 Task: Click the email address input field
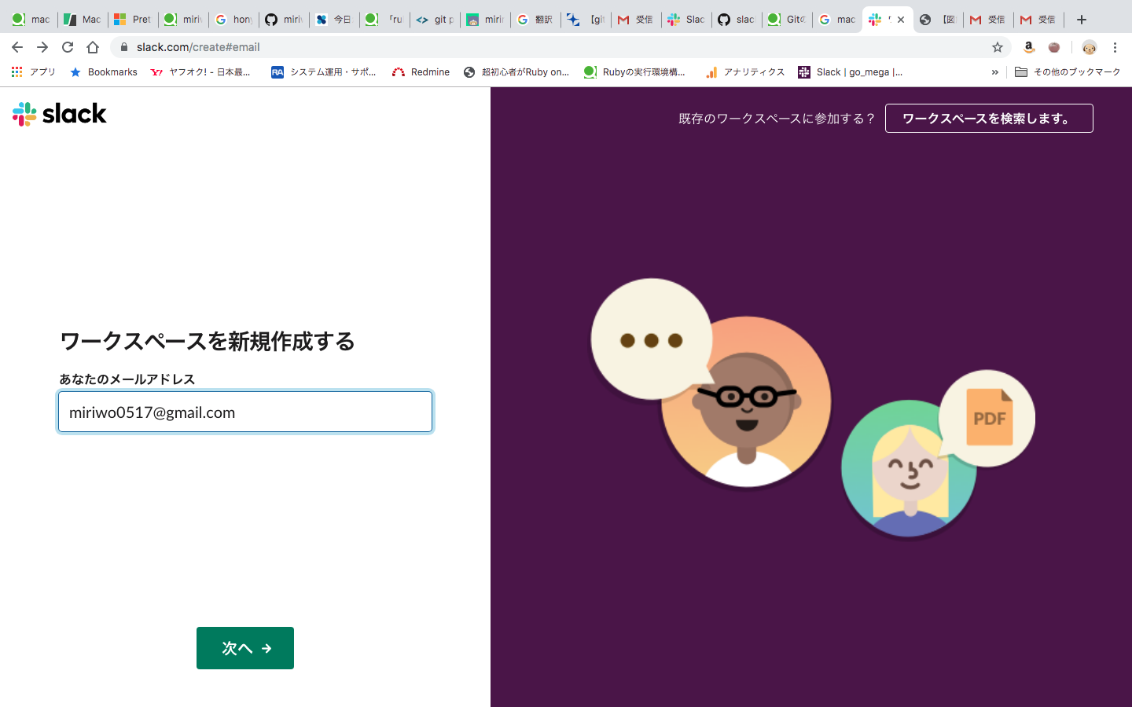click(x=244, y=412)
